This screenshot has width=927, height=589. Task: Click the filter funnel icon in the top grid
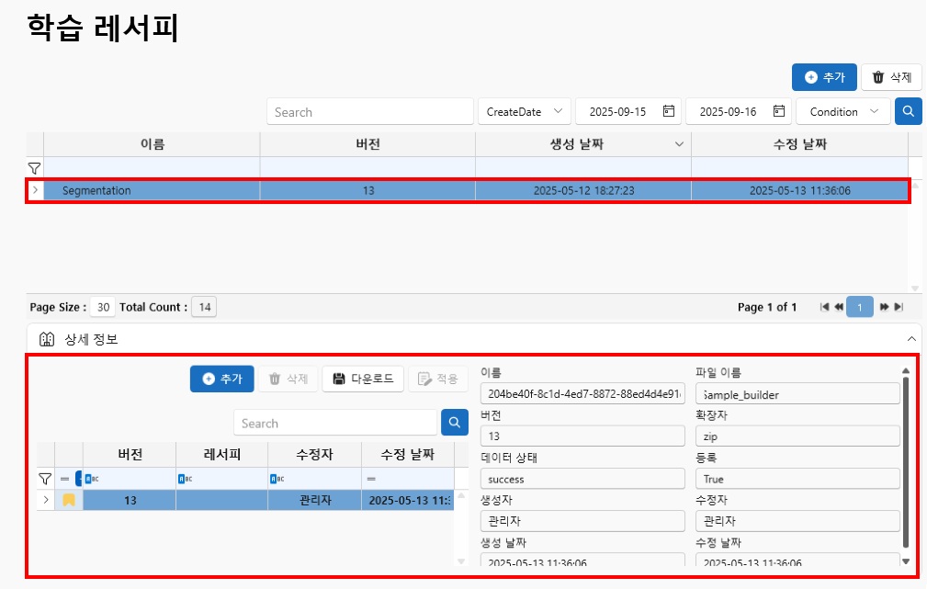coord(34,168)
